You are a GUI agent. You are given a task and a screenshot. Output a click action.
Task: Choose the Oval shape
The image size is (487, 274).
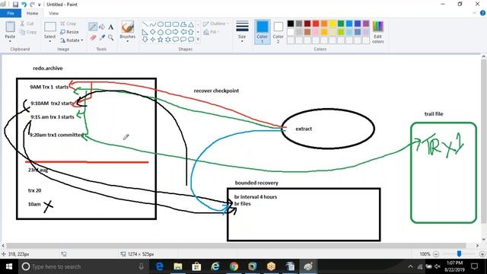161,24
